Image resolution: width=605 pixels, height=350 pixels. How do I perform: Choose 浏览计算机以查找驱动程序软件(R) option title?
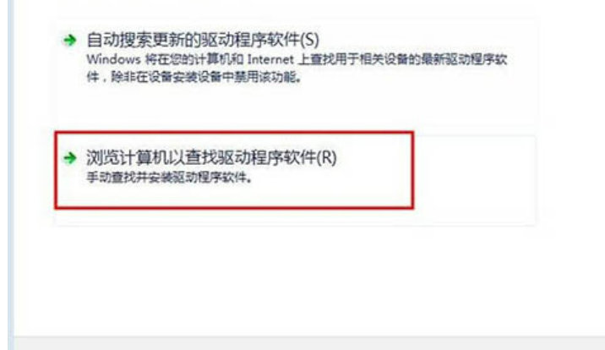[211, 157]
